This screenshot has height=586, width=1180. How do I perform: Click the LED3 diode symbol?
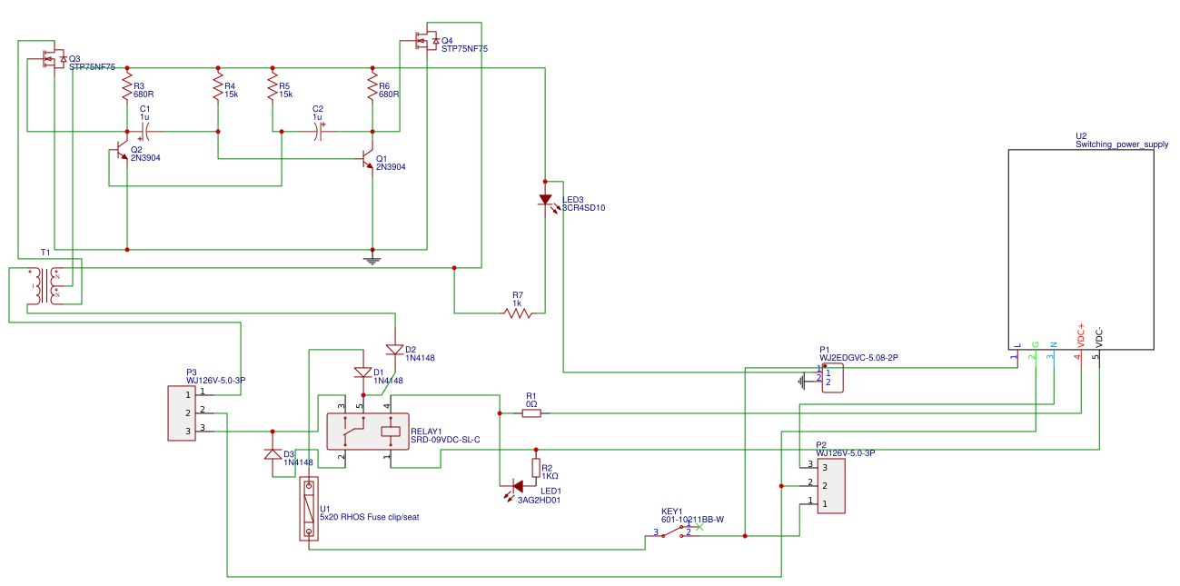pyautogui.click(x=545, y=200)
